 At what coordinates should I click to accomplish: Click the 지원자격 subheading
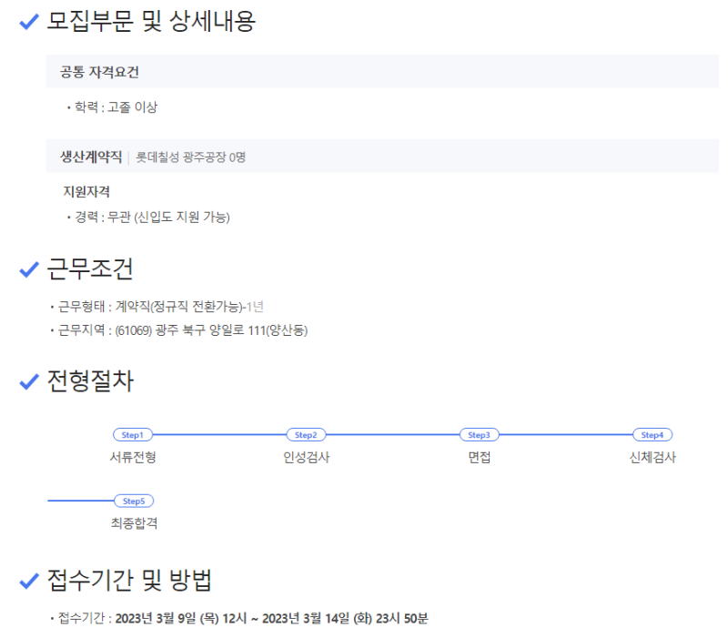point(86,191)
